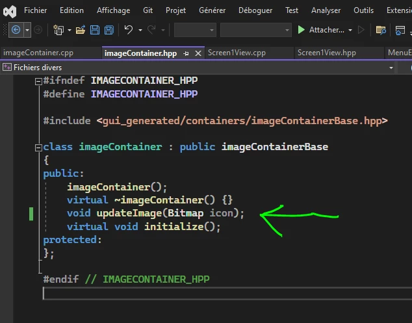This screenshot has width=412, height=323.
Task: Open the Fichier menu
Action: tap(36, 10)
